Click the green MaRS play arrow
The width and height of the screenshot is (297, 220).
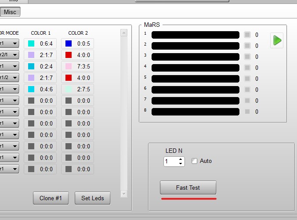coord(277,40)
